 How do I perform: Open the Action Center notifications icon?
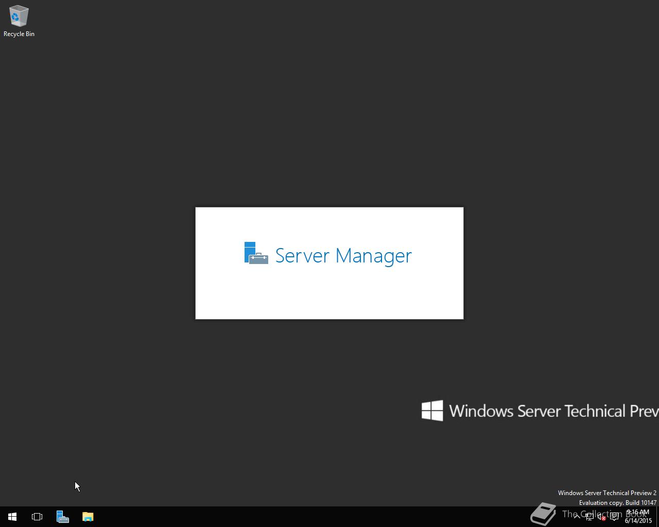pyautogui.click(x=614, y=517)
